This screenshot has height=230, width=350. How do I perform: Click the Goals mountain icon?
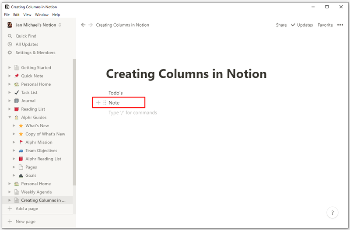coord(21,175)
